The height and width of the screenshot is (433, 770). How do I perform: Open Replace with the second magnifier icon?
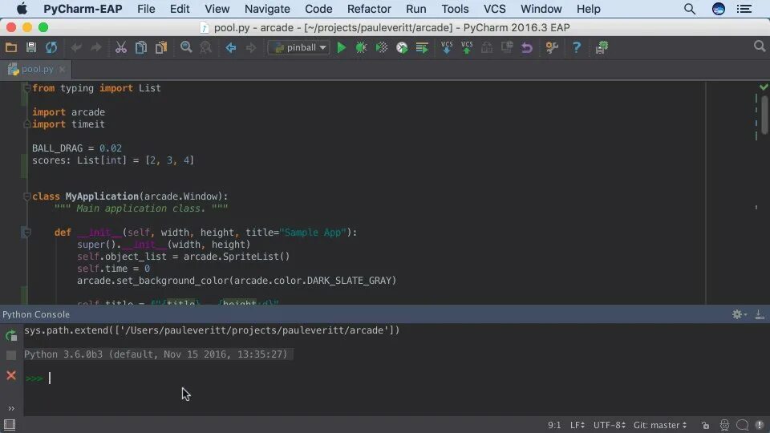coord(206,47)
